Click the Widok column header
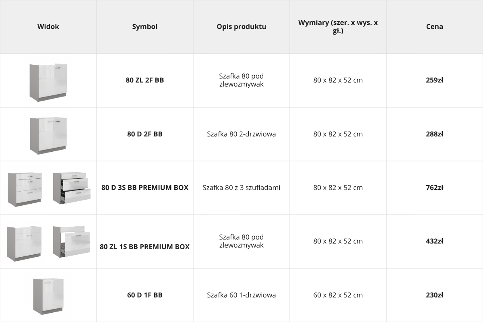483x322 pixels. 48,27
